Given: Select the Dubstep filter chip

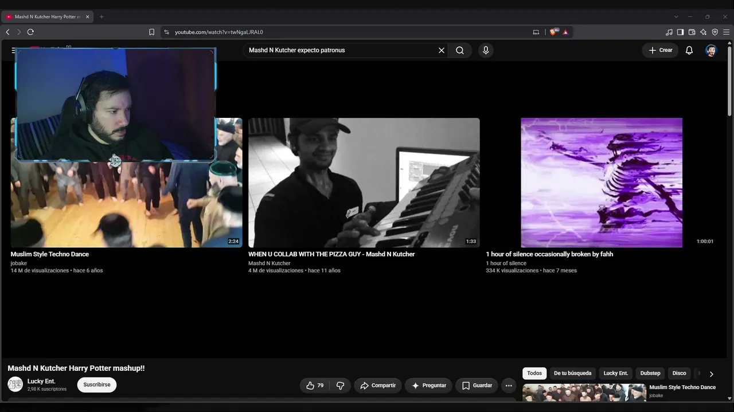Looking at the screenshot, I should click(x=650, y=373).
